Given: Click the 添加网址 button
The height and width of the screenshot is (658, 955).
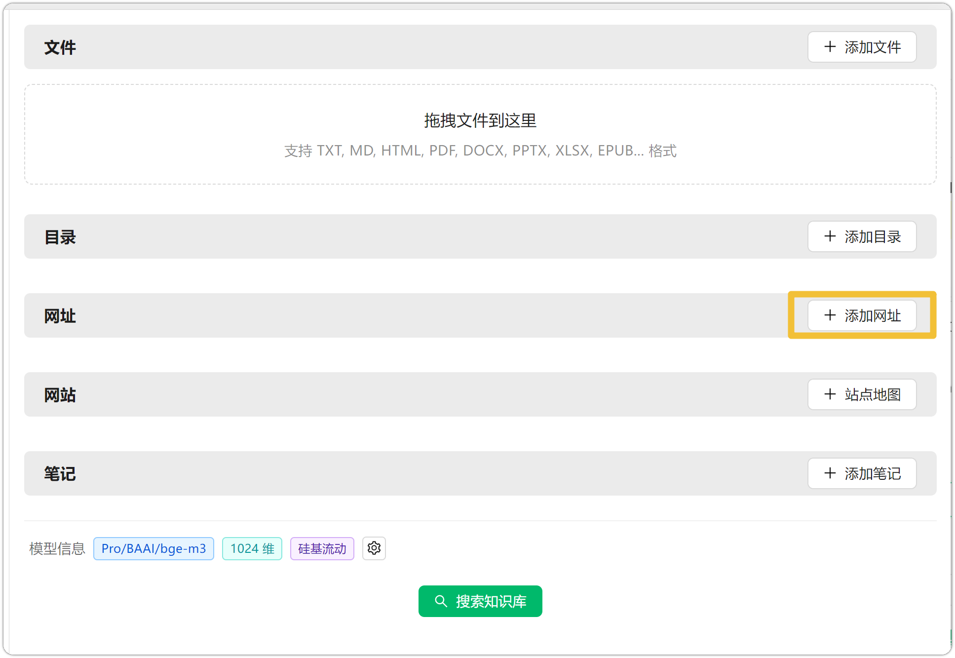Looking at the screenshot, I should coord(862,316).
